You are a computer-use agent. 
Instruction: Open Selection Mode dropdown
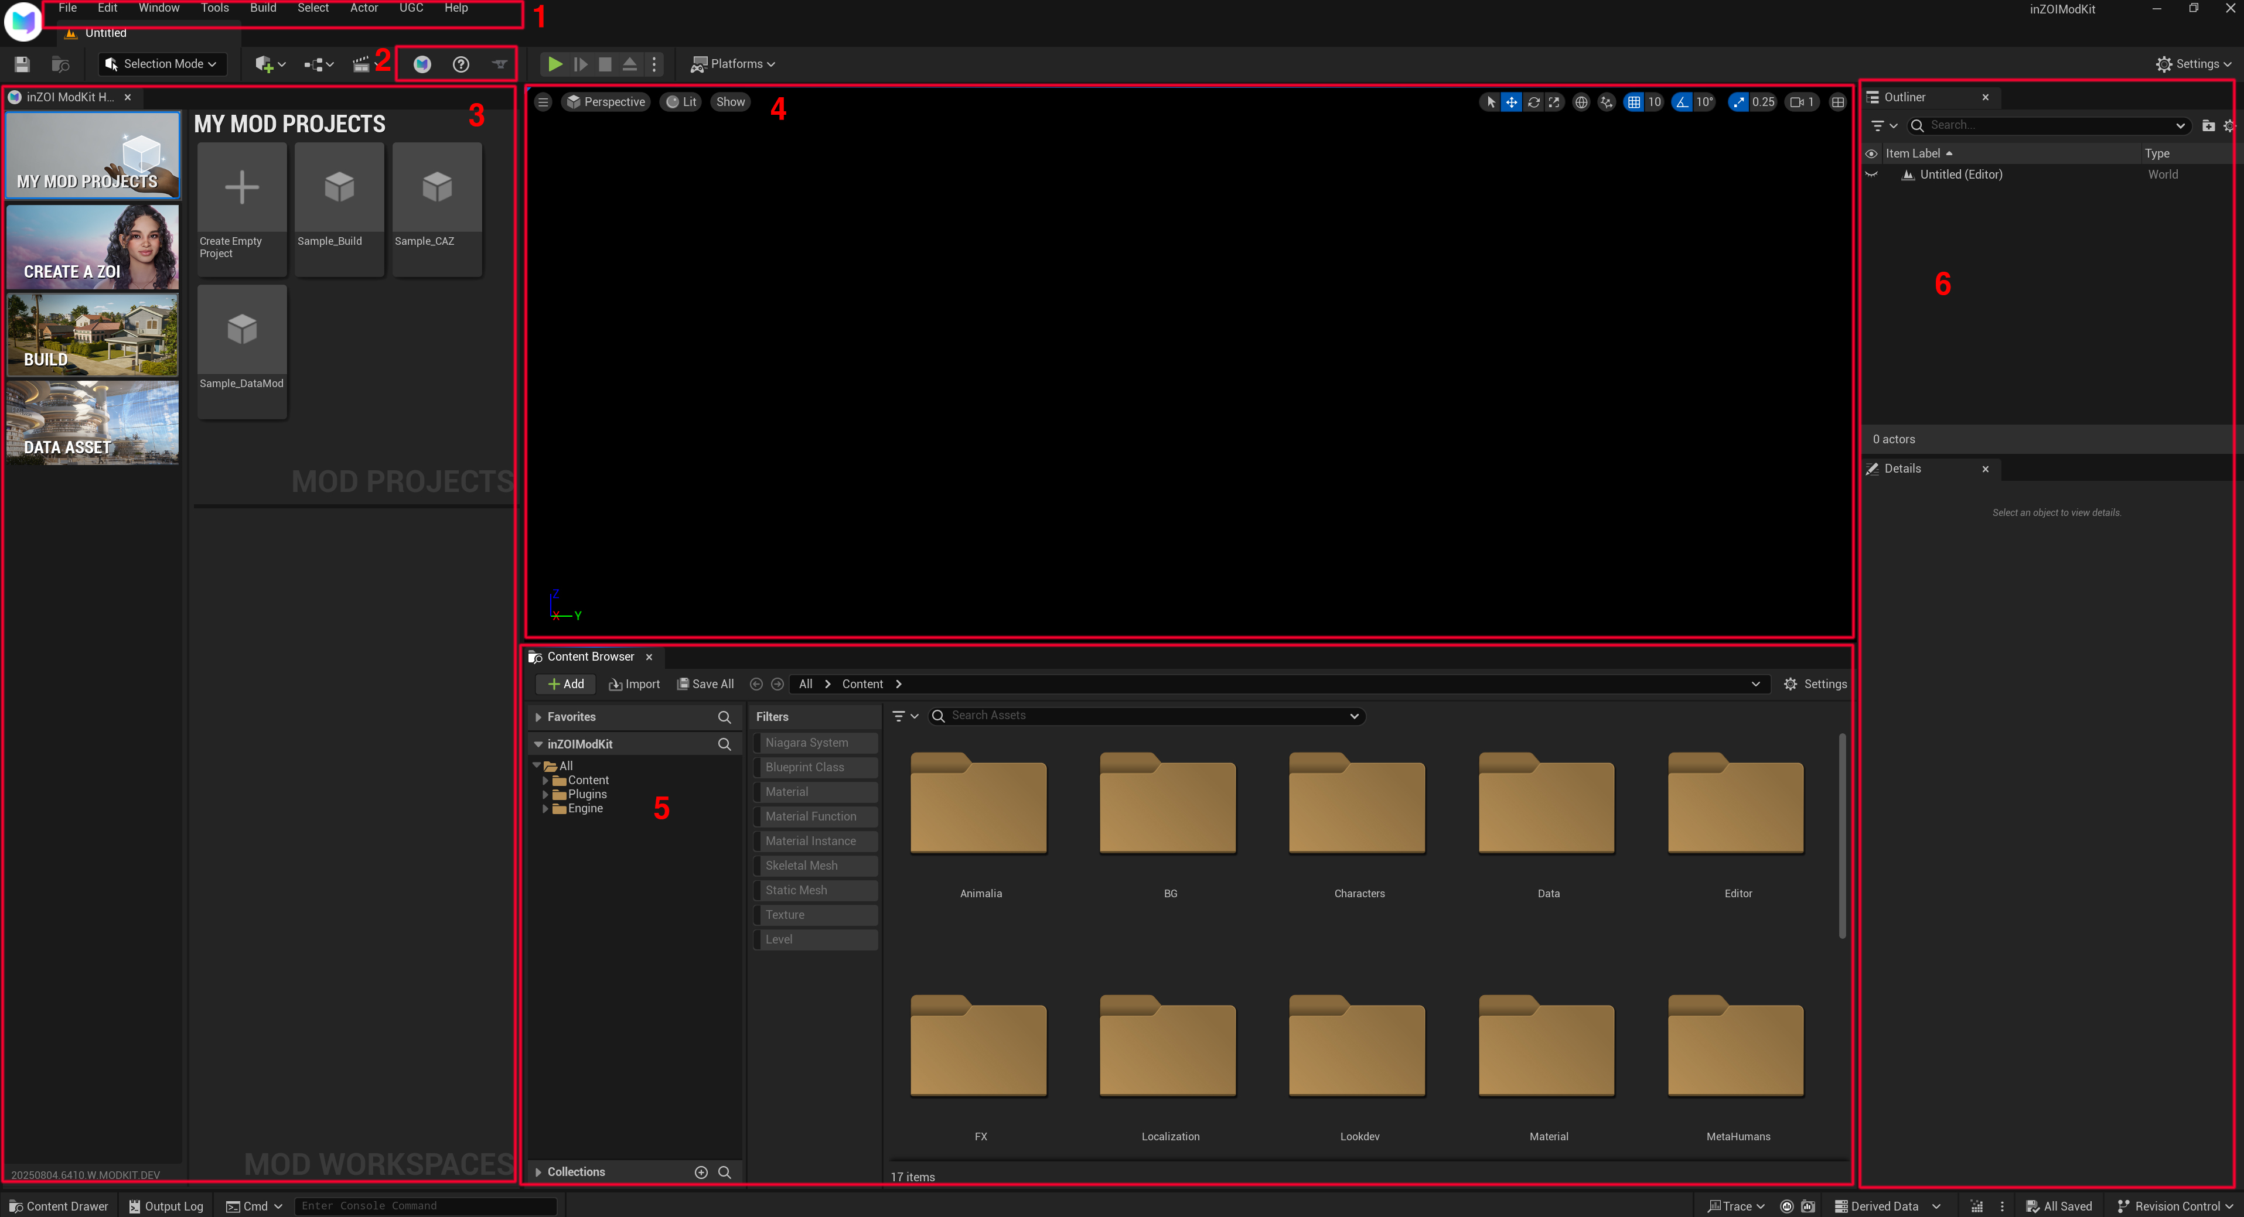(162, 64)
